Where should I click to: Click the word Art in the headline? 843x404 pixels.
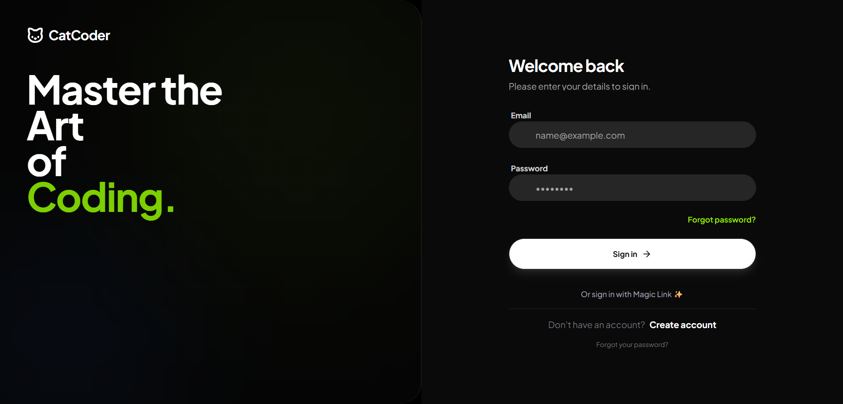(x=55, y=127)
